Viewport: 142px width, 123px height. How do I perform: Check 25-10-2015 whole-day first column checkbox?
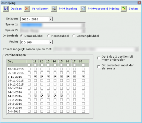point(29,73)
